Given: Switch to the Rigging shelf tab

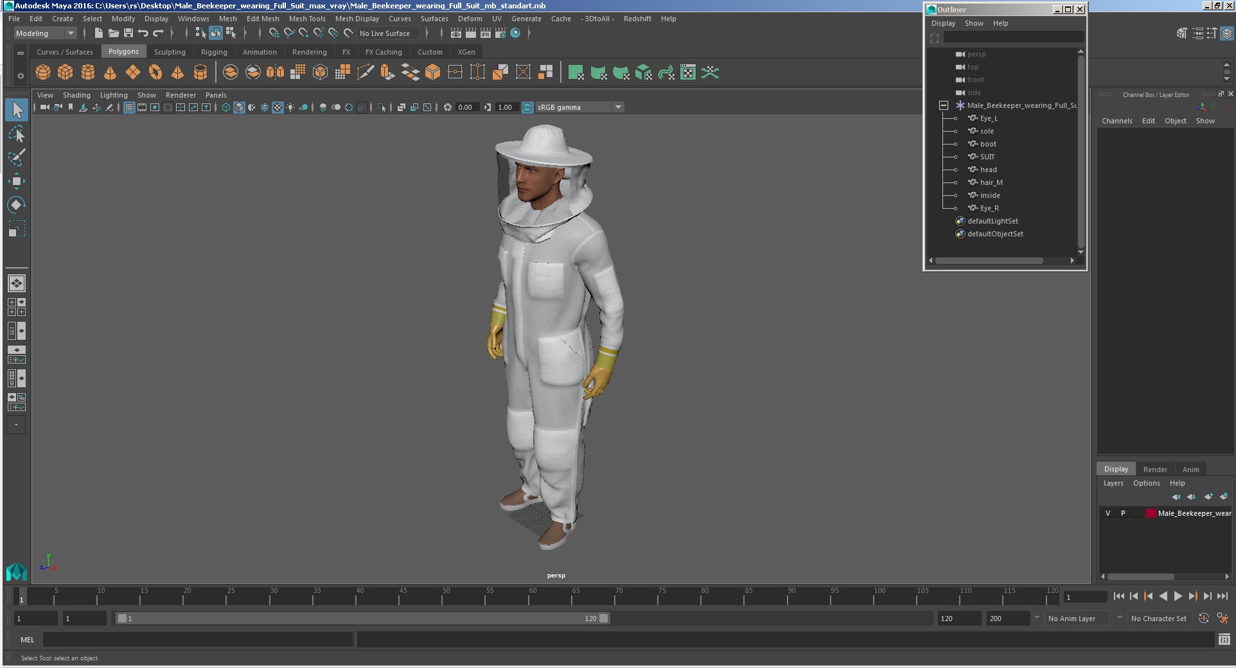Looking at the screenshot, I should tap(214, 52).
